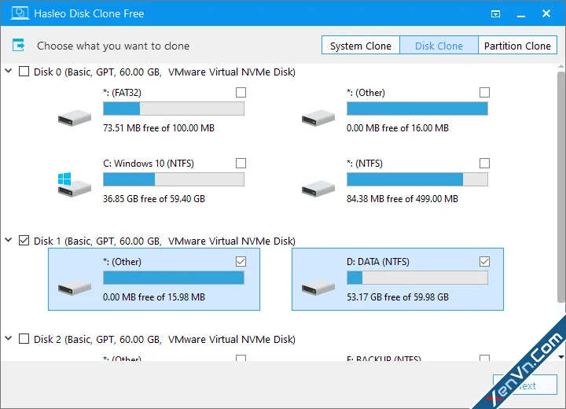Switch to the System Clone tab

click(x=361, y=46)
